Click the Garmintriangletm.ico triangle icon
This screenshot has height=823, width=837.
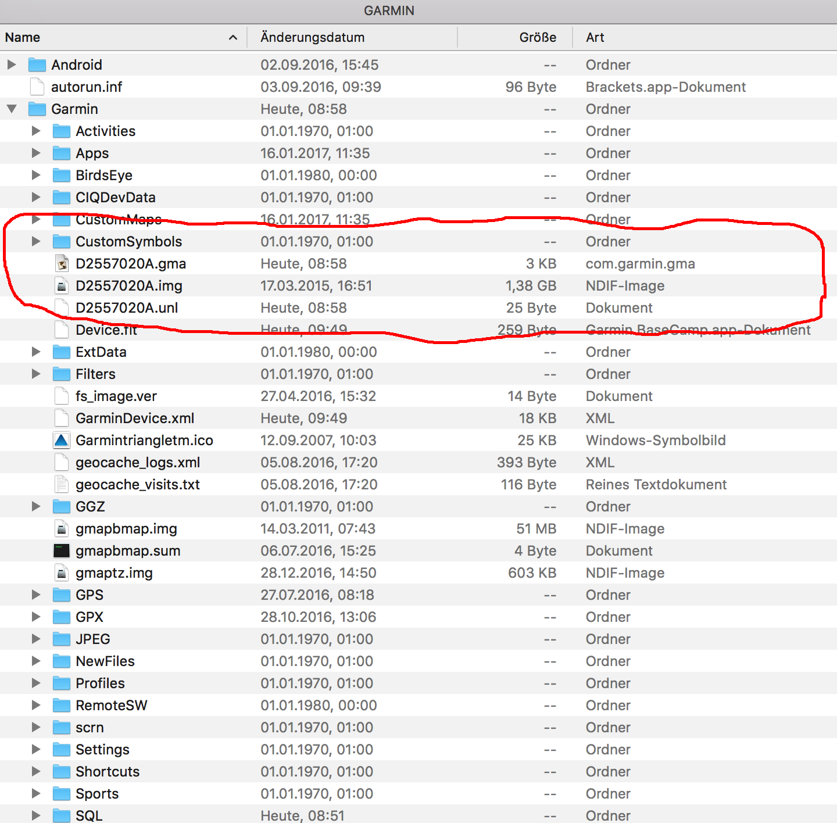(x=62, y=440)
